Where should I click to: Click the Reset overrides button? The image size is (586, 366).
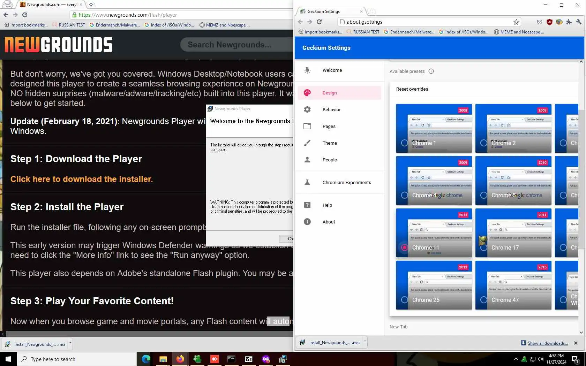pyautogui.click(x=412, y=89)
